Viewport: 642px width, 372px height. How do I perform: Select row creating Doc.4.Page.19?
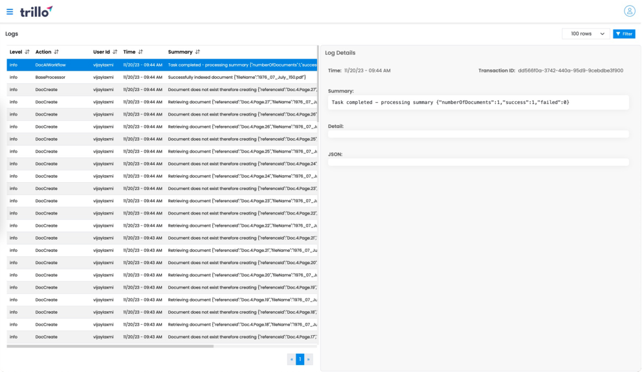(162, 287)
